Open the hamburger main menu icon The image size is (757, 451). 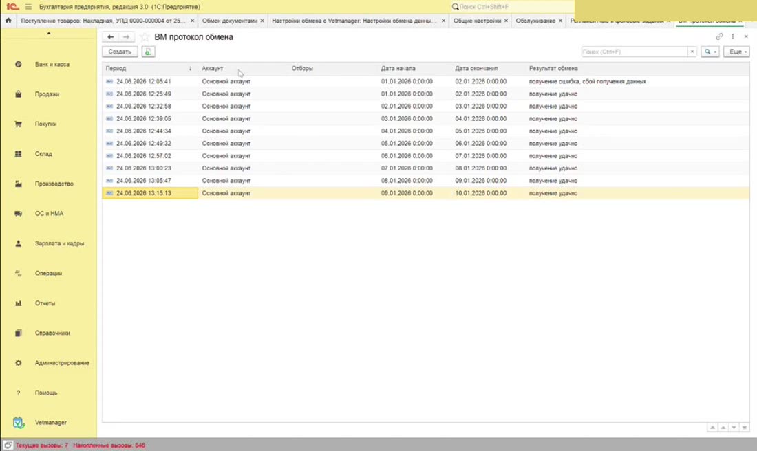click(28, 7)
